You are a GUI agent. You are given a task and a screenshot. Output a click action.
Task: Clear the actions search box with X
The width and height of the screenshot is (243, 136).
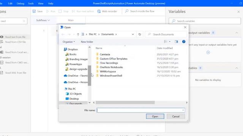pyautogui.click(x=24, y=21)
